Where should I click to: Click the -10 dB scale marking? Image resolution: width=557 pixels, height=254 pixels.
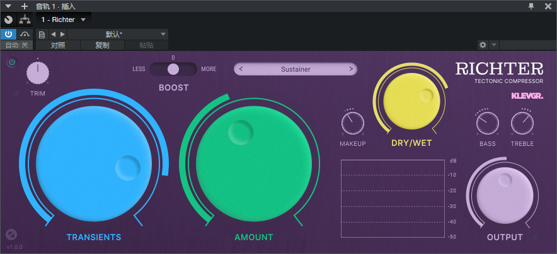click(452, 175)
